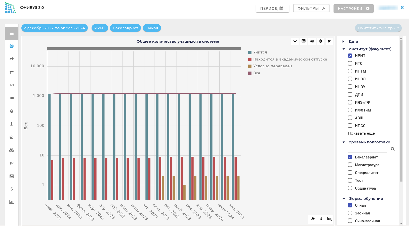Open the НАСТРОЙКИ menu
Screen dimensions: 409x226
(354, 8)
